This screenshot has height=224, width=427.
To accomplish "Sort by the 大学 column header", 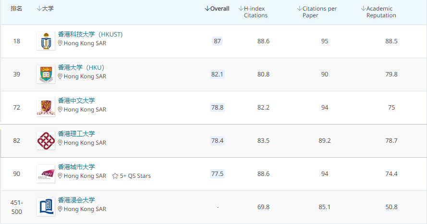I will (x=45, y=9).
